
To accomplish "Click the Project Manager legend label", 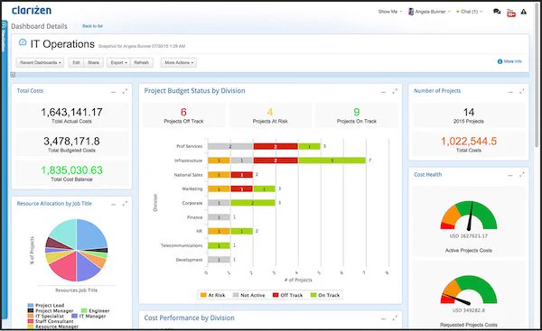I will pos(54,310).
